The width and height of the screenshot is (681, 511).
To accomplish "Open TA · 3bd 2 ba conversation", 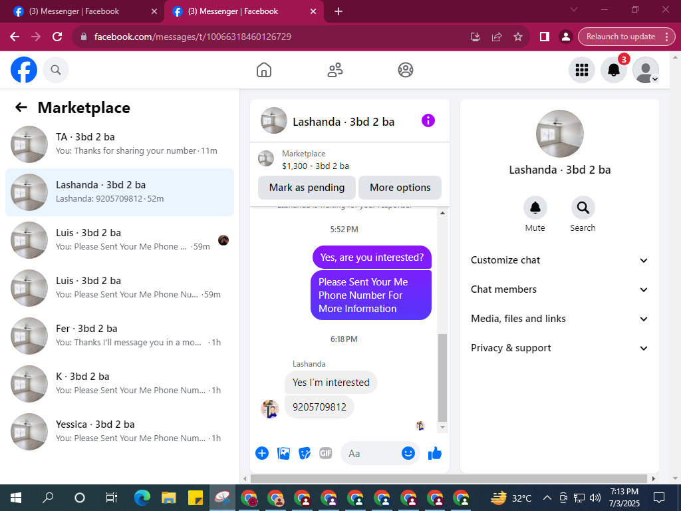I will click(120, 144).
